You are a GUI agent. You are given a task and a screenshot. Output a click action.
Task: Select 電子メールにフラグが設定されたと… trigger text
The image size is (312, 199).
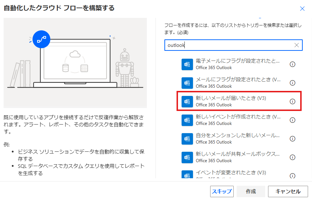238,61
